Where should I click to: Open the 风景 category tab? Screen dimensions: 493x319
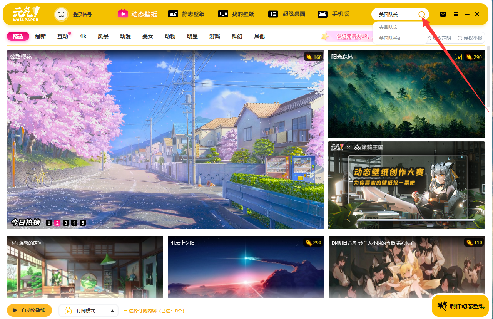tap(103, 36)
